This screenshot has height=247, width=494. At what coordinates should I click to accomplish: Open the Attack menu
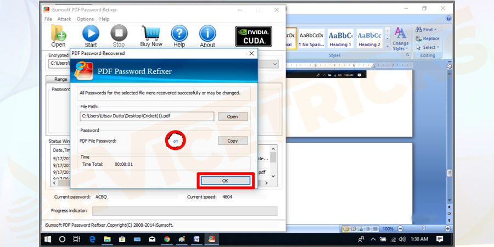click(x=64, y=19)
